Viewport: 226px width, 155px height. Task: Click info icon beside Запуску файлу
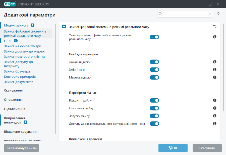click(215, 116)
